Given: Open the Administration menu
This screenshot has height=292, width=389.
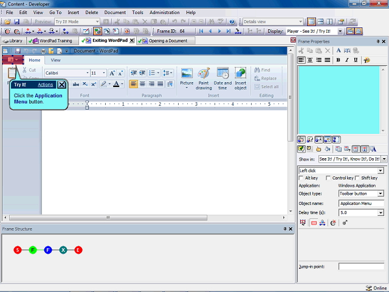Looking at the screenshot, I should tap(165, 12).
